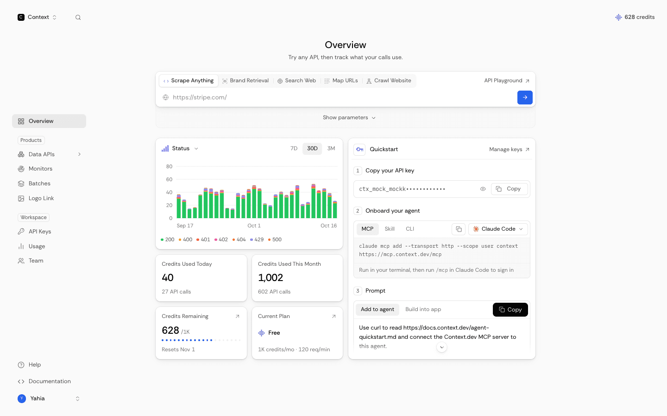Image resolution: width=667 pixels, height=416 pixels.
Task: Open the Status chart metric dropdown
Action: [185, 148]
